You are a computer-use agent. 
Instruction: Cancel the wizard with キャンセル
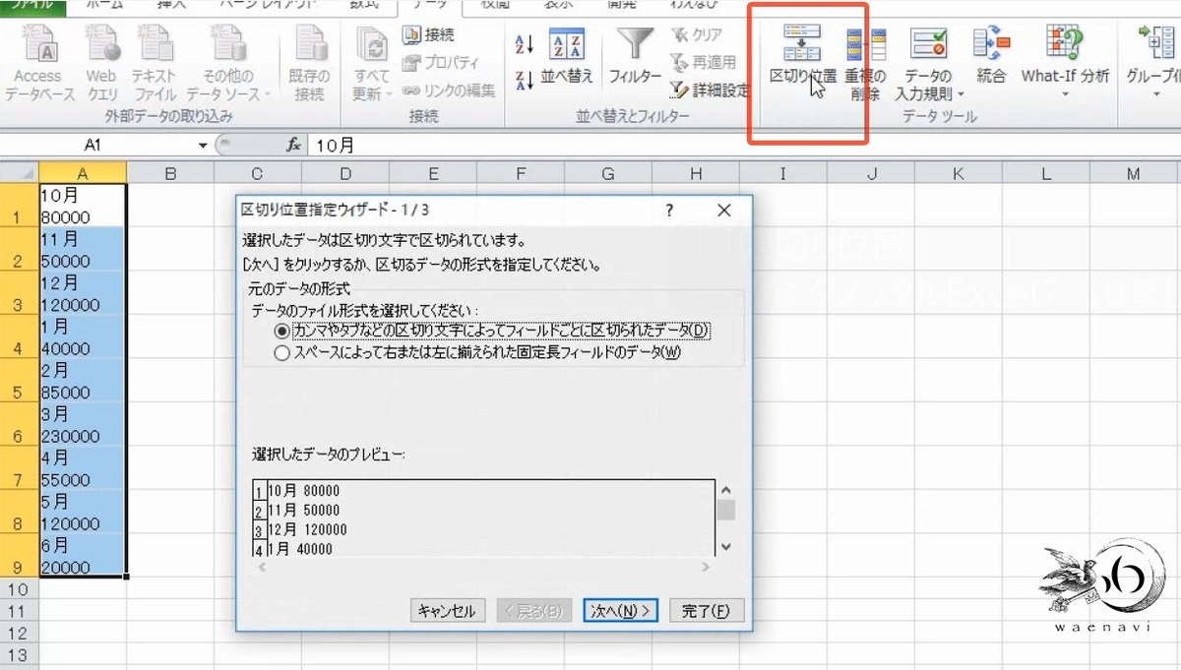pyautogui.click(x=448, y=610)
